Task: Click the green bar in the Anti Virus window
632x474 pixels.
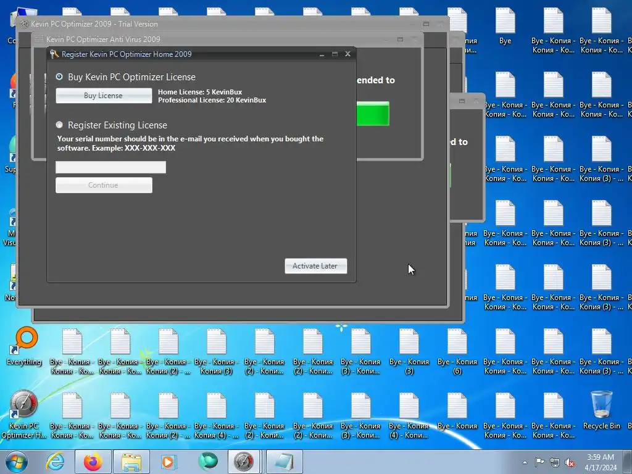Action: pyautogui.click(x=373, y=114)
